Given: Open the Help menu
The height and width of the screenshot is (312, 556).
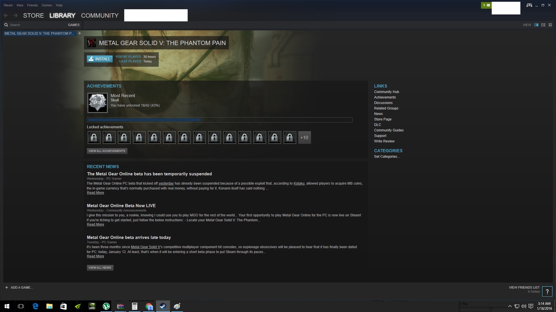Looking at the screenshot, I should (x=59, y=5).
